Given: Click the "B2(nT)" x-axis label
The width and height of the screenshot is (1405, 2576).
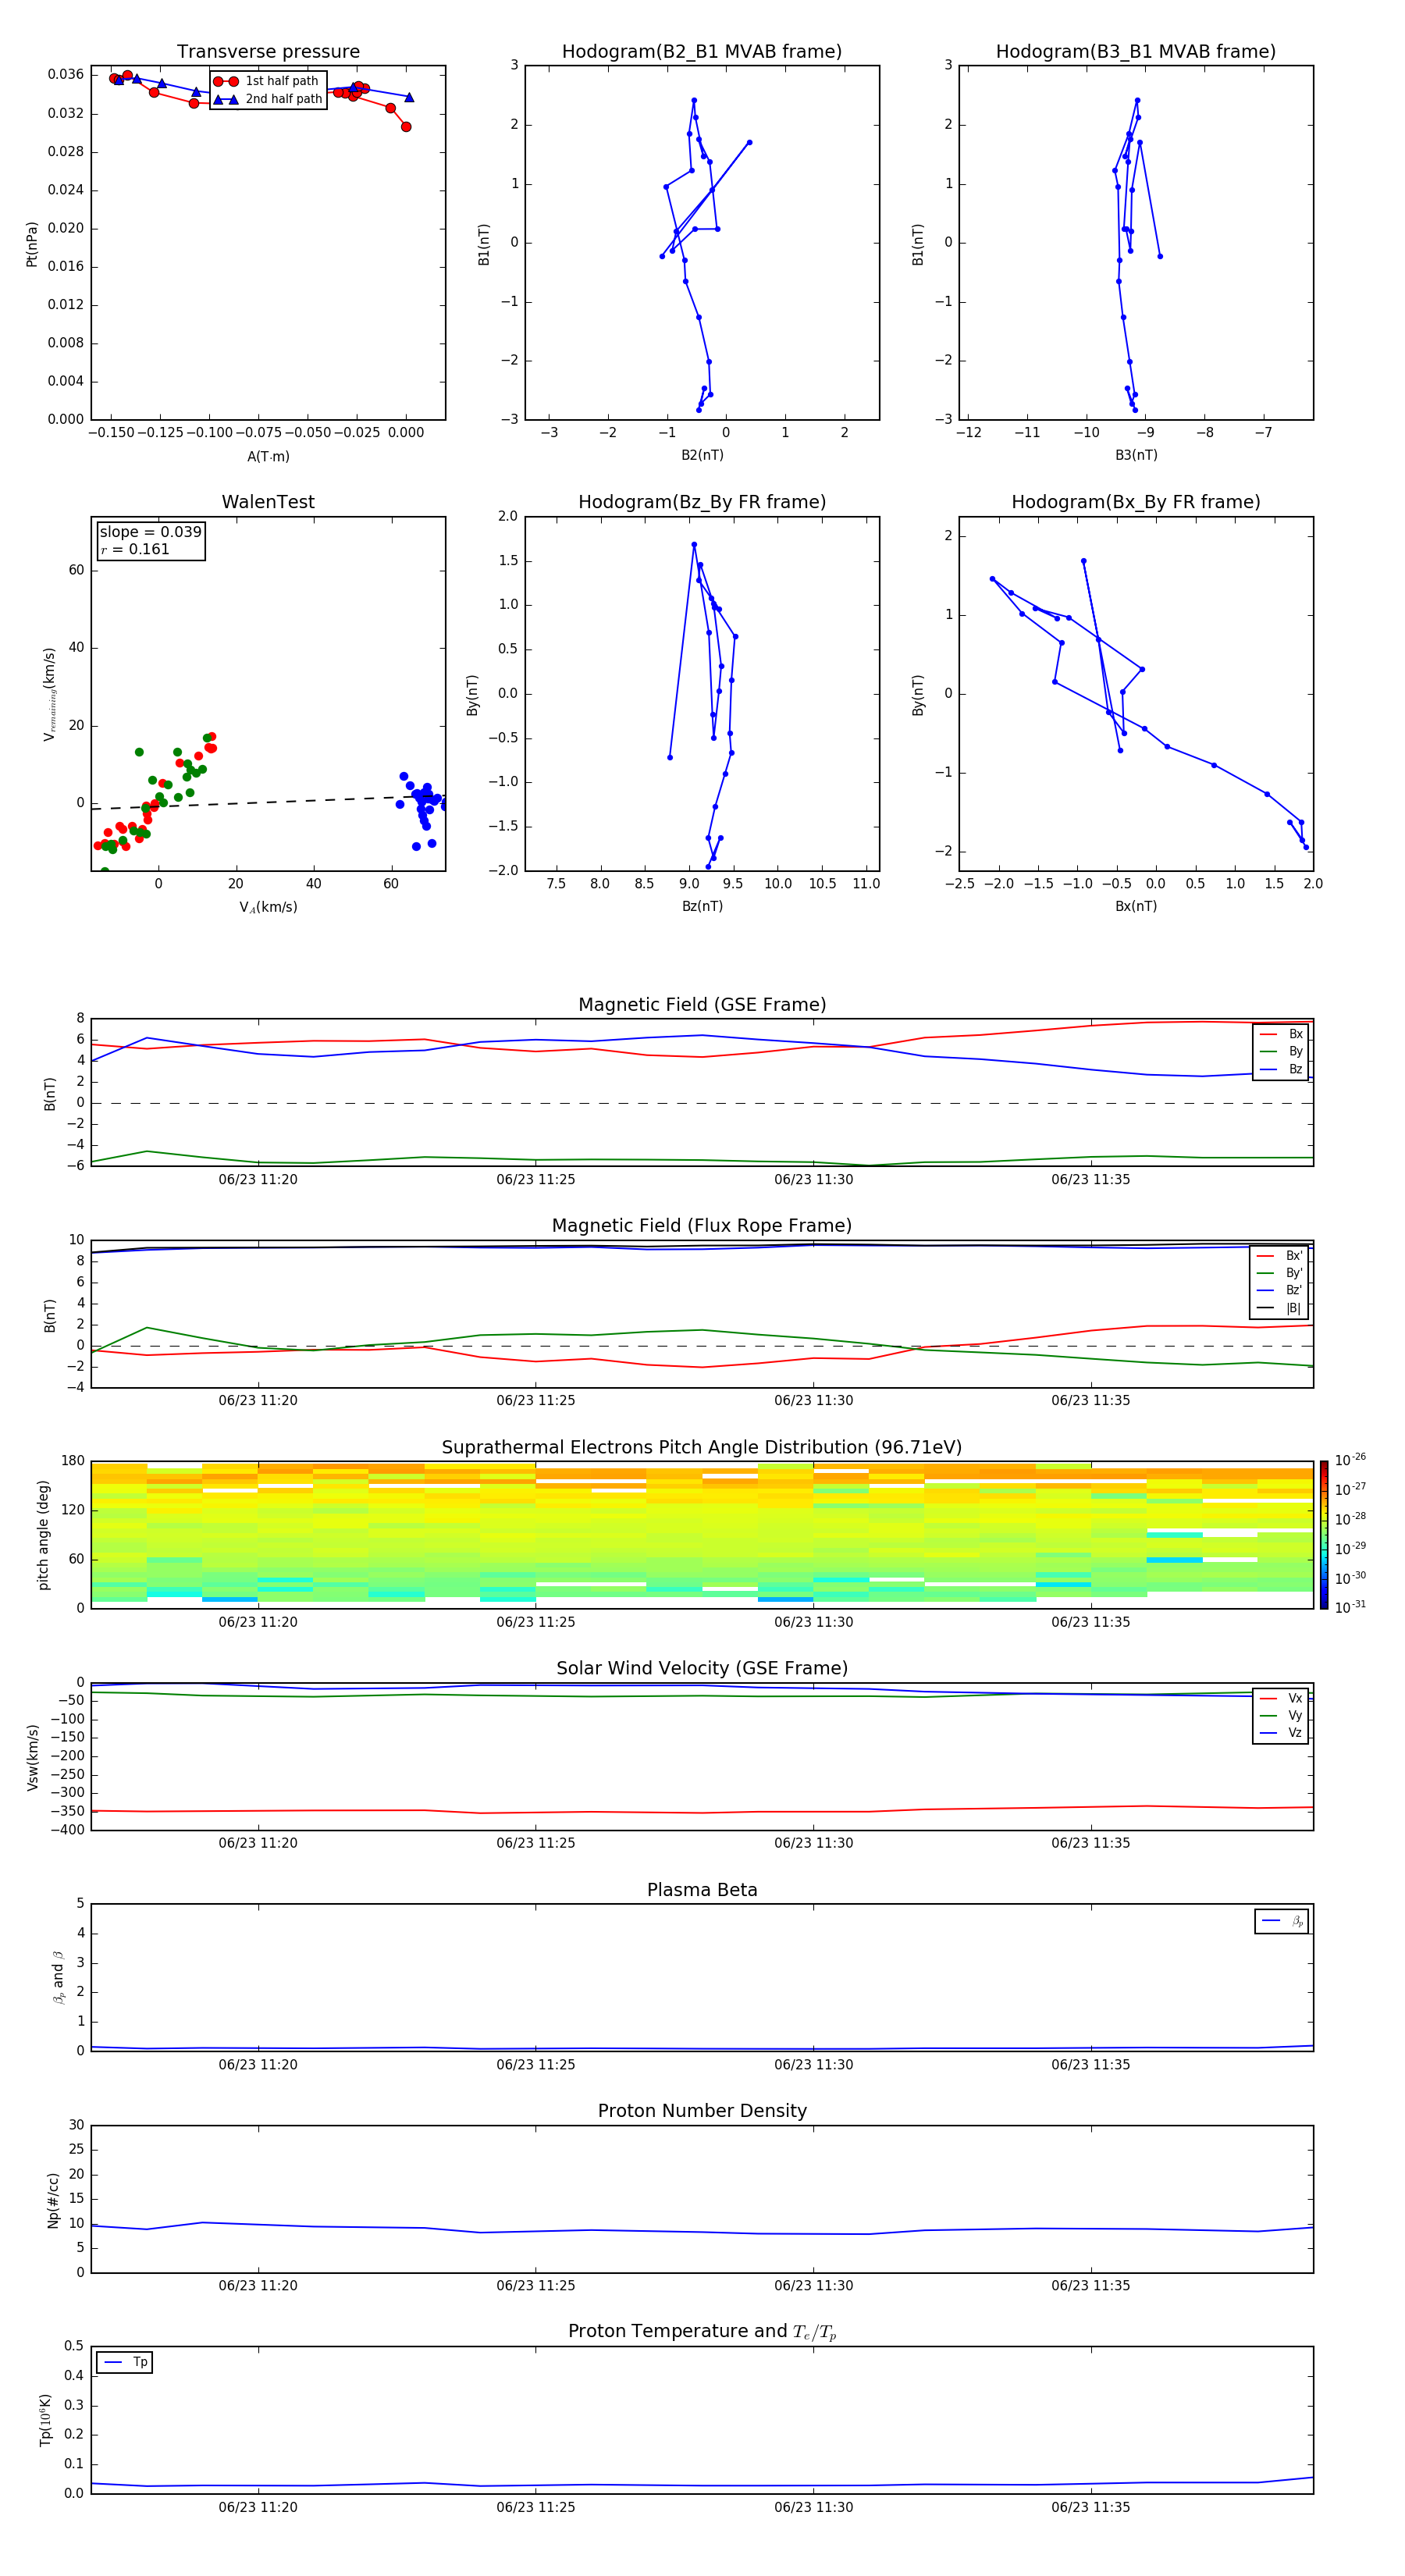Looking at the screenshot, I should point(702,455).
